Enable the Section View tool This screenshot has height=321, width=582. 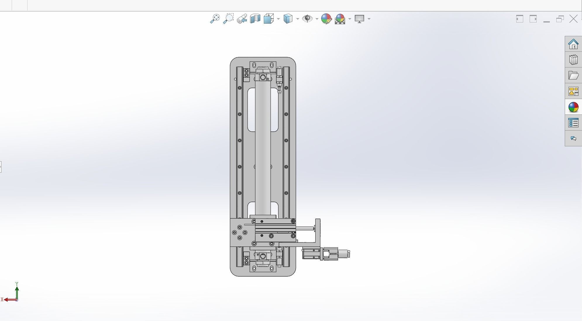click(x=255, y=19)
